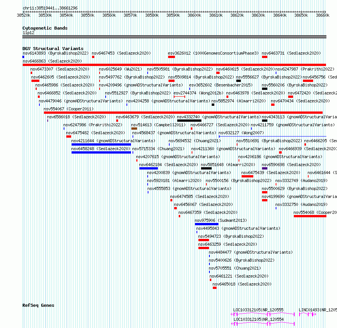The image size is (337, 328).
Task: Click the red nsv6475482 variant bar
Action: [x=69, y=137]
